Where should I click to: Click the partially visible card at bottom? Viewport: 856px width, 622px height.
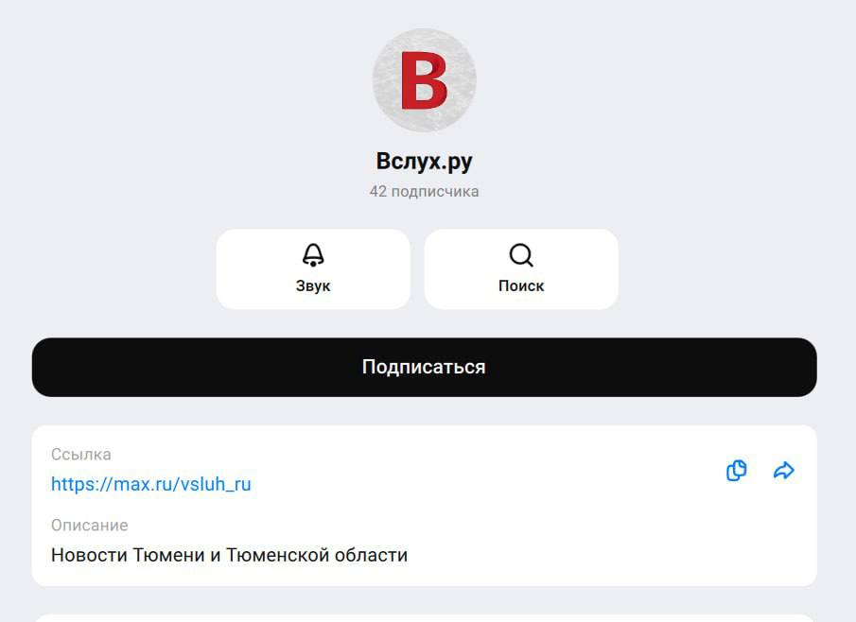[424, 617]
